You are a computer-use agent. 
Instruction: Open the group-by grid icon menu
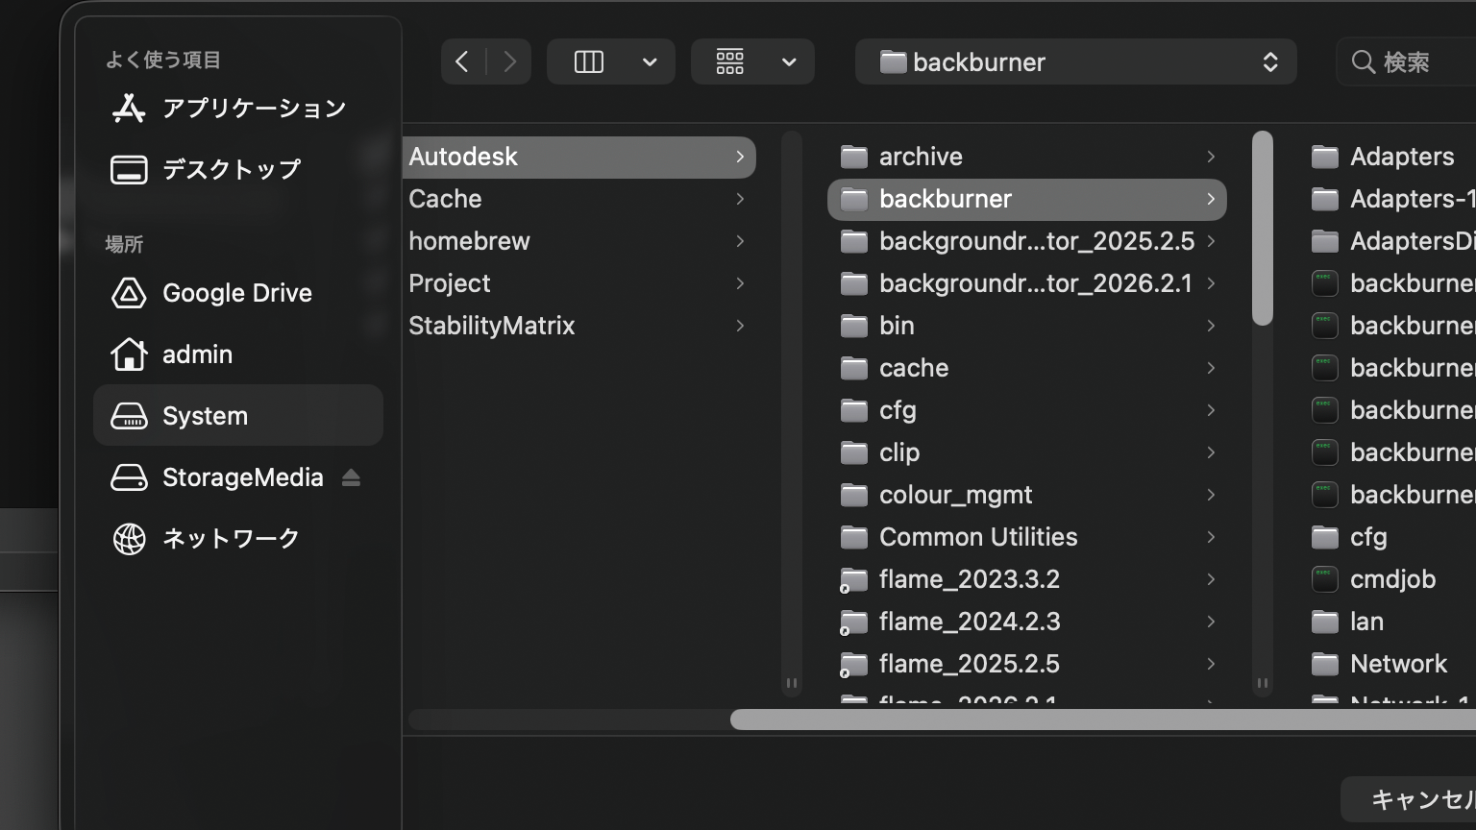pyautogui.click(x=730, y=62)
